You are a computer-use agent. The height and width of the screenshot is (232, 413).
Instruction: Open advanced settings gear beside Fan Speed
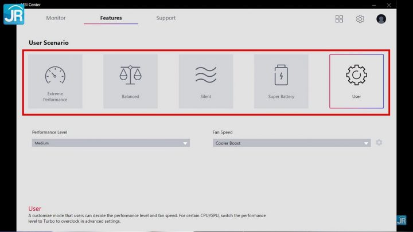point(379,143)
